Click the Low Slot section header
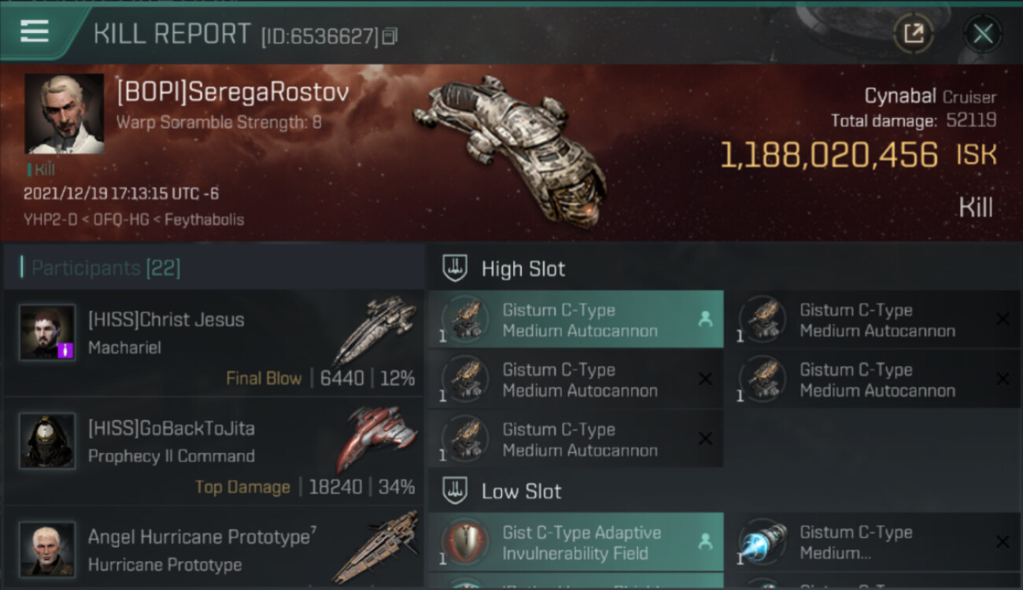 tap(521, 492)
